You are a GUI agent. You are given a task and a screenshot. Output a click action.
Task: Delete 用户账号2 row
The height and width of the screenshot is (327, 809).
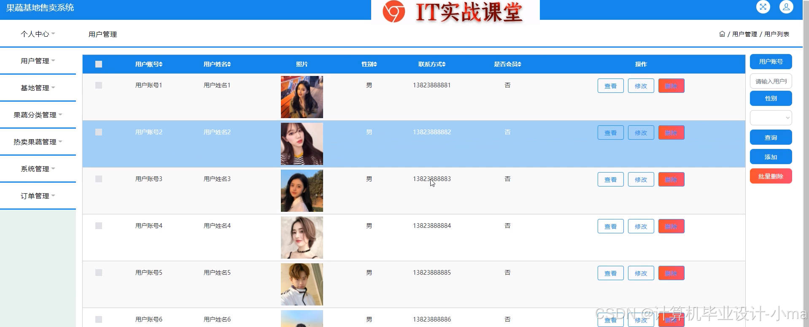[671, 132]
